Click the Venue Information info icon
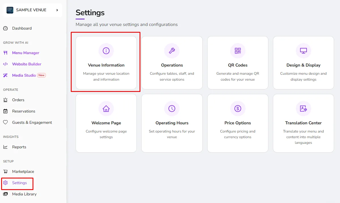 pos(106,51)
